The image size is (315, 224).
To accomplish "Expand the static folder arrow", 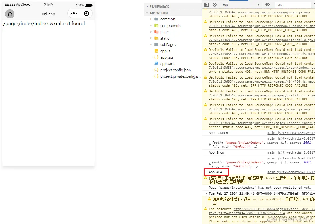I will (x=151, y=38).
